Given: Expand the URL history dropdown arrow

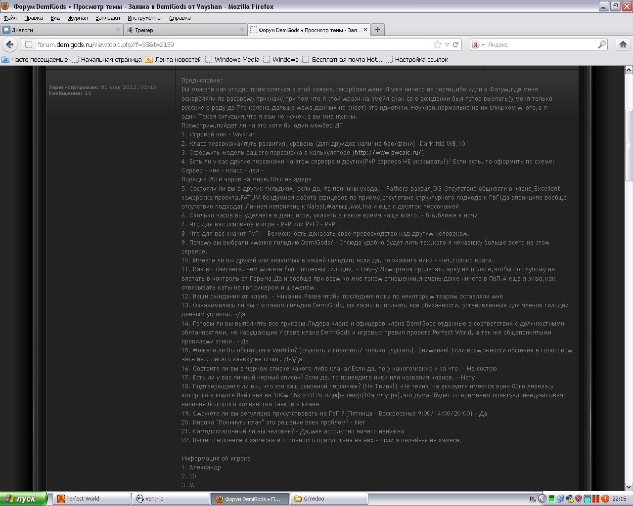Looking at the screenshot, I should click(447, 44).
